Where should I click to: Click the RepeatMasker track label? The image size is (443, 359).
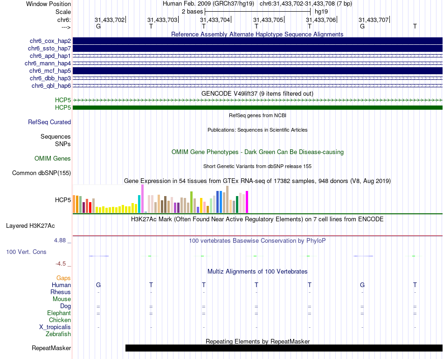pyautogui.click(x=51, y=348)
